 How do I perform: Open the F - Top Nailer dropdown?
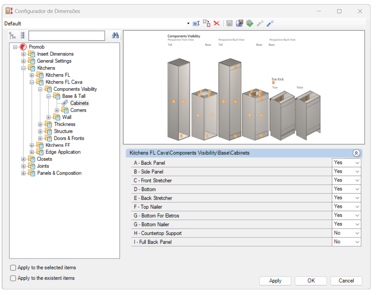[x=346, y=206]
